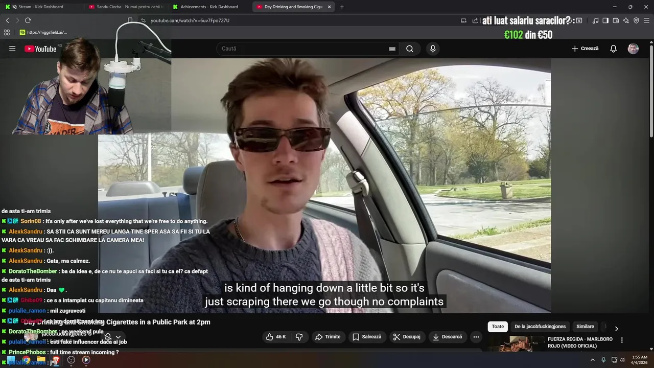The height and width of the screenshot is (368, 654).
Task: Dislike the video with thumbs down
Action: 299,337
